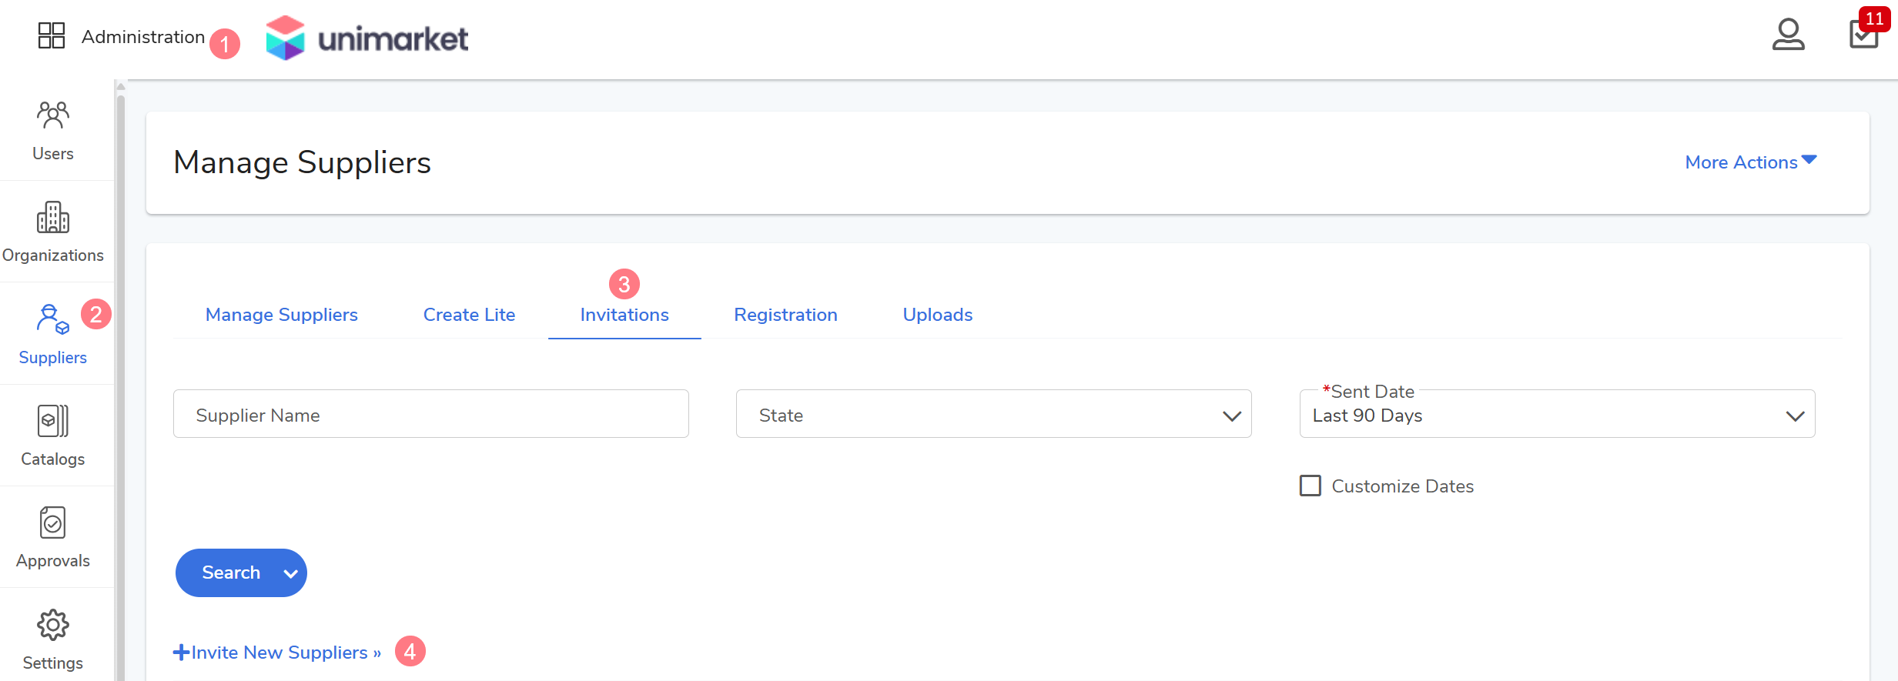This screenshot has height=681, width=1898.
Task: Click the user profile icon
Action: 1788,35
